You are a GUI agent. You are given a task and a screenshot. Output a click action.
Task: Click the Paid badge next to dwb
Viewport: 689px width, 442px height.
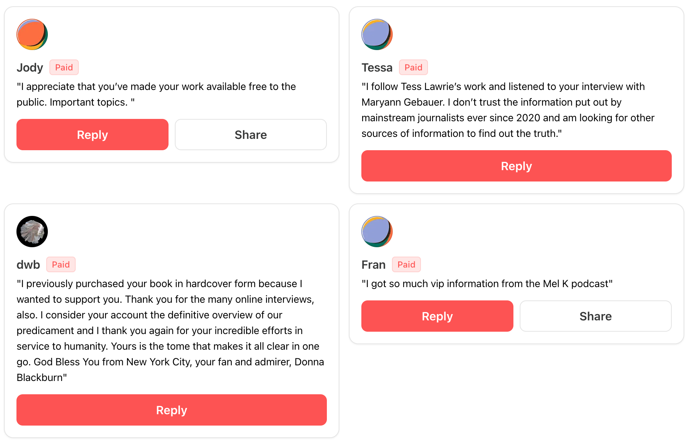pyautogui.click(x=61, y=264)
